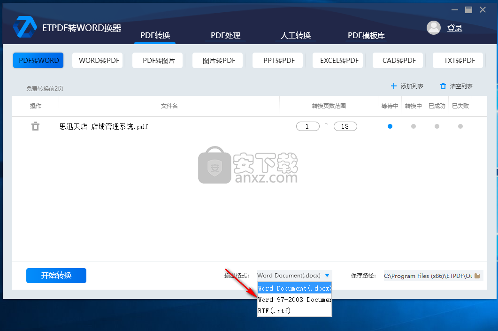Expand the output format dropdown arrow

(x=327, y=276)
